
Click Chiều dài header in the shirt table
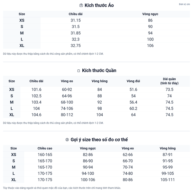76,14
